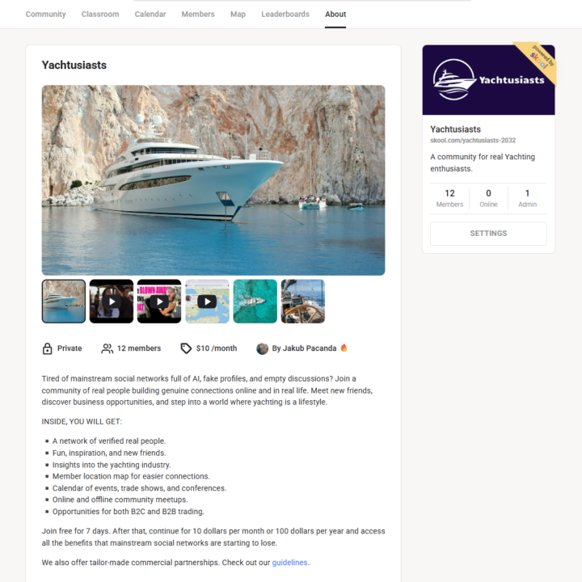The width and height of the screenshot is (582, 582).
Task: Switch to the Classroom tab
Action: [x=100, y=14]
